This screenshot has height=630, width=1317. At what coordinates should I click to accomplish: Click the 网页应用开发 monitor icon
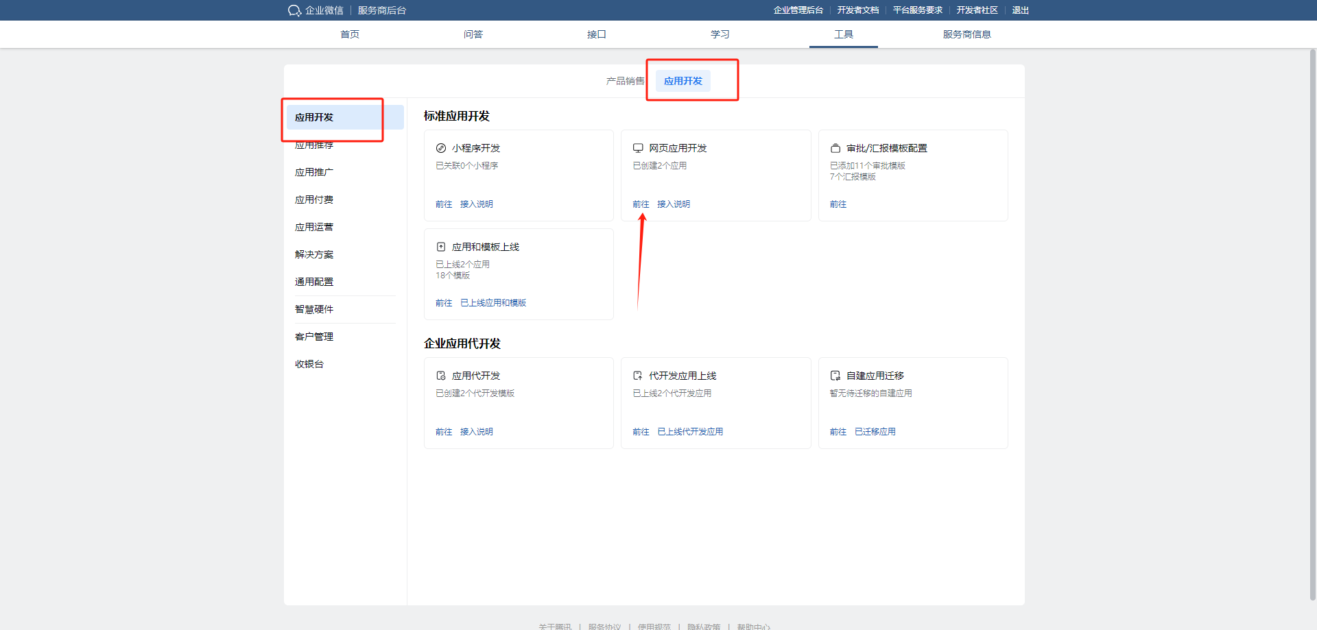(638, 148)
